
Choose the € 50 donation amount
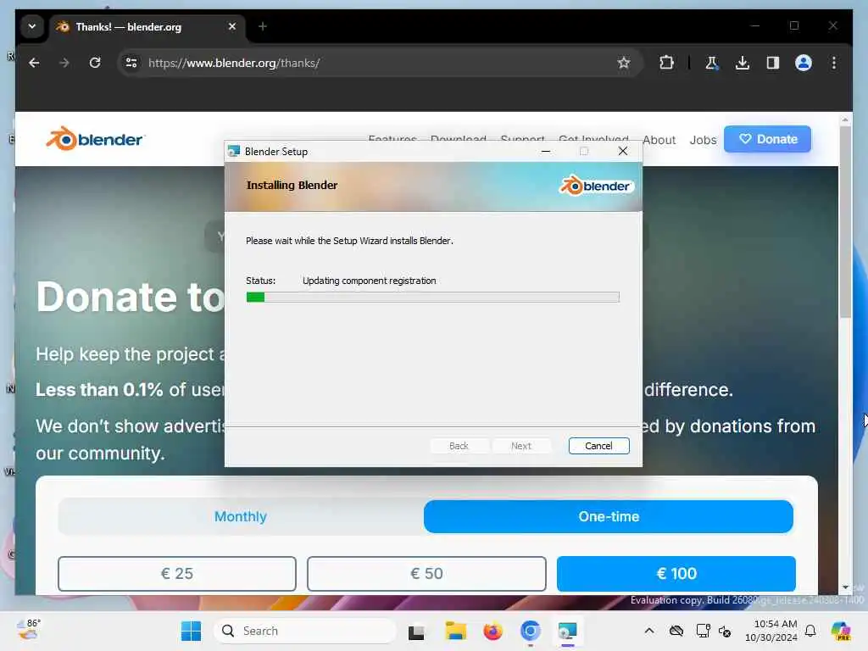coord(426,574)
